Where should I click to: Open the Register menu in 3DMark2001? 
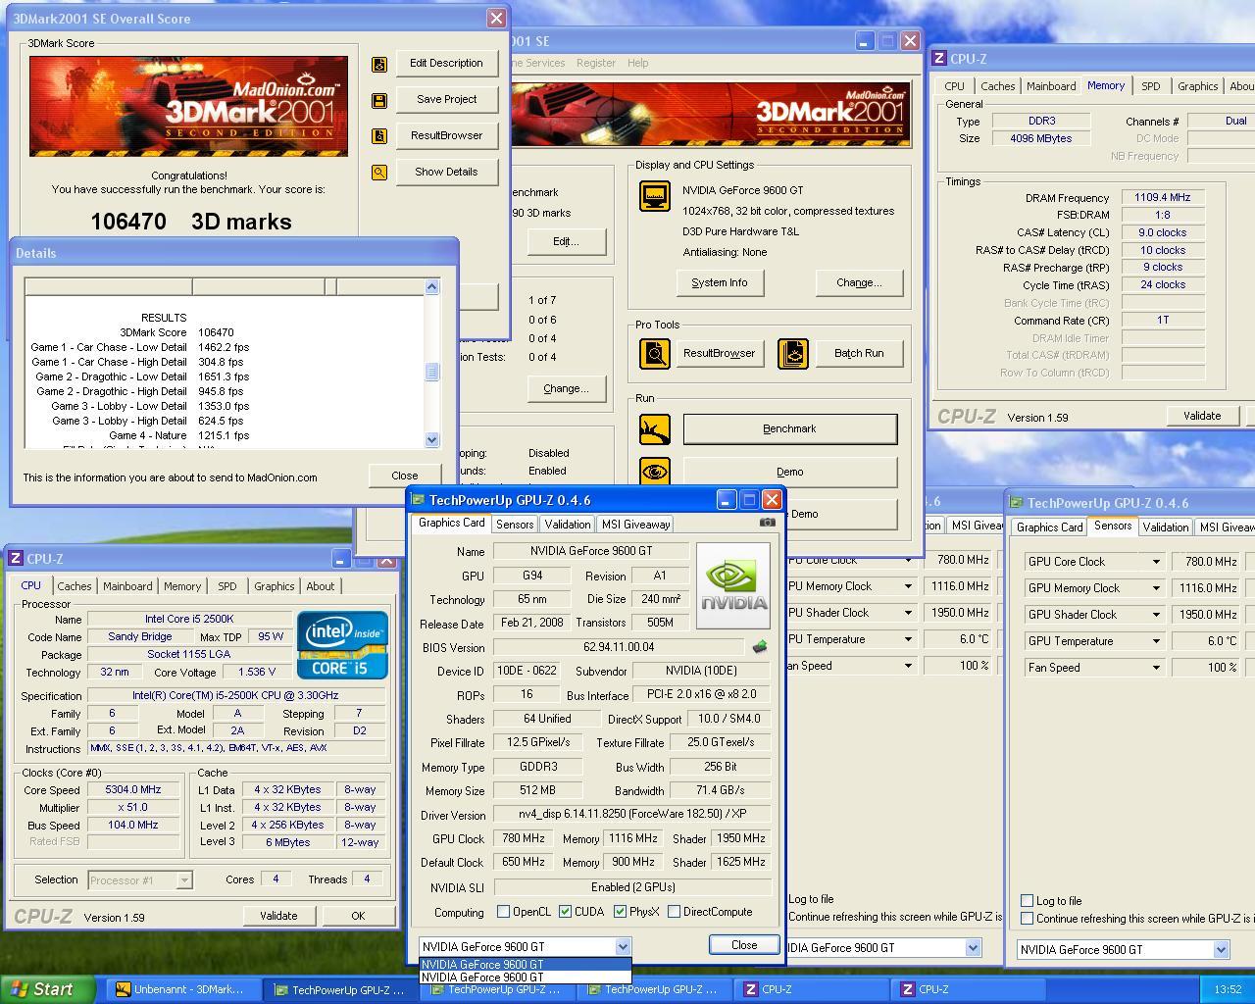pos(596,63)
